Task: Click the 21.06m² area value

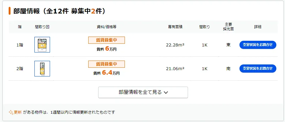Action: coord(175,69)
